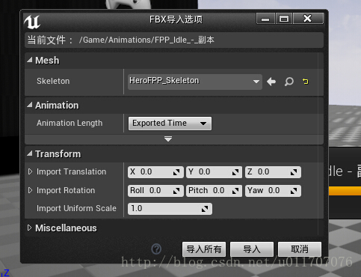
Task: Click the Translation Z value field
Action: coord(273,172)
